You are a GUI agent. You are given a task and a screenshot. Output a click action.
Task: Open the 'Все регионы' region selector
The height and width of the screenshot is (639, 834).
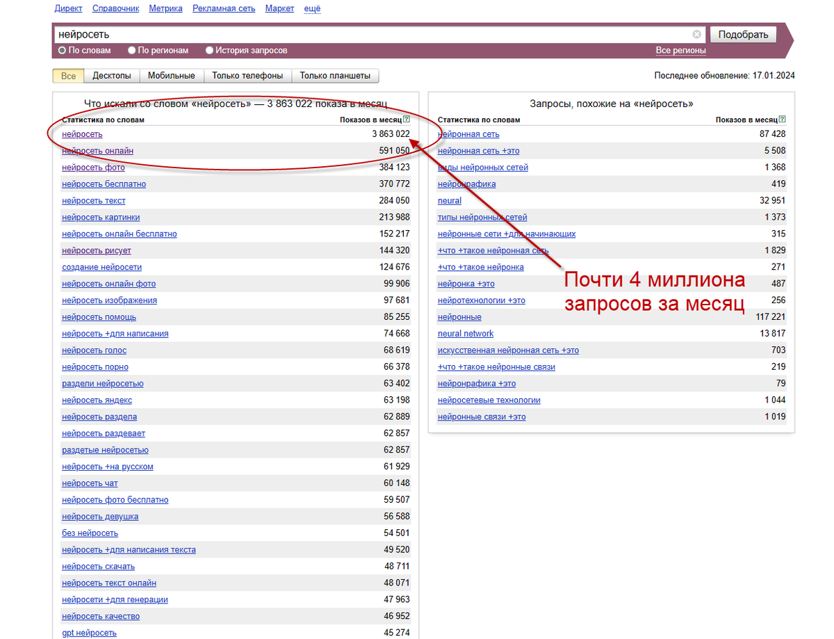[x=680, y=51]
